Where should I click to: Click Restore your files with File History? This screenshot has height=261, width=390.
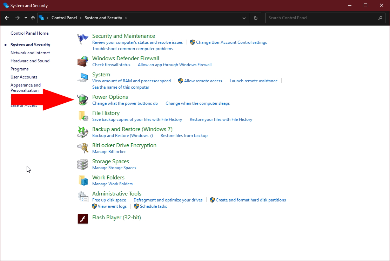coord(221,119)
